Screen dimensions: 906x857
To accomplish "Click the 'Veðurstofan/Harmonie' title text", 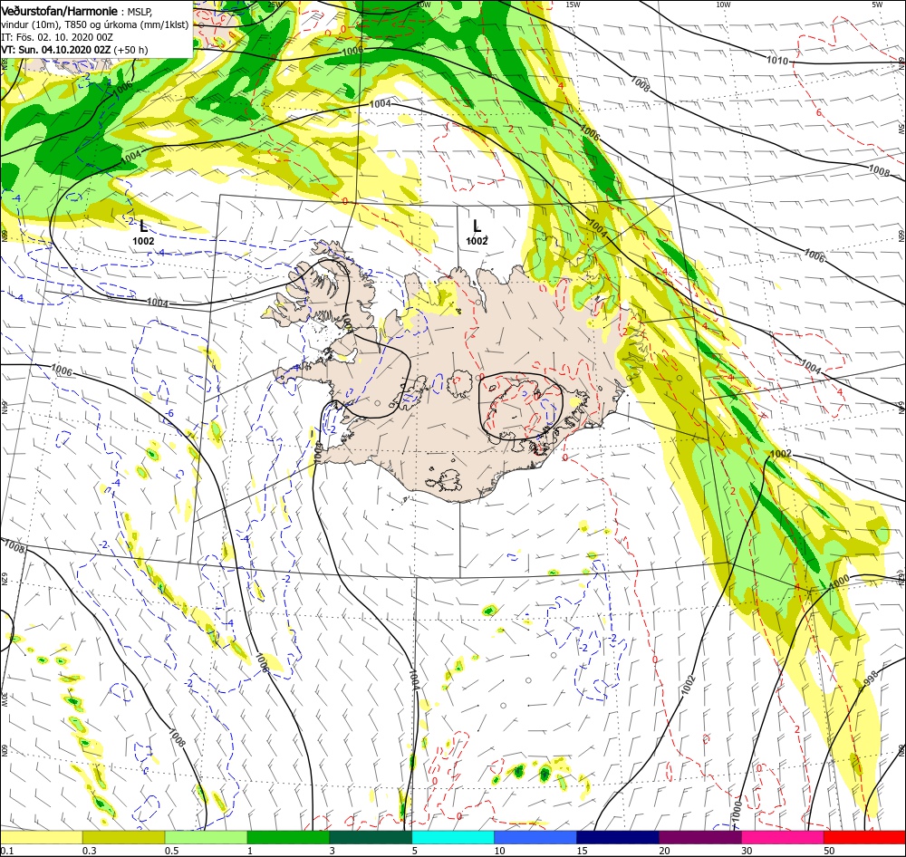I will click(60, 11).
